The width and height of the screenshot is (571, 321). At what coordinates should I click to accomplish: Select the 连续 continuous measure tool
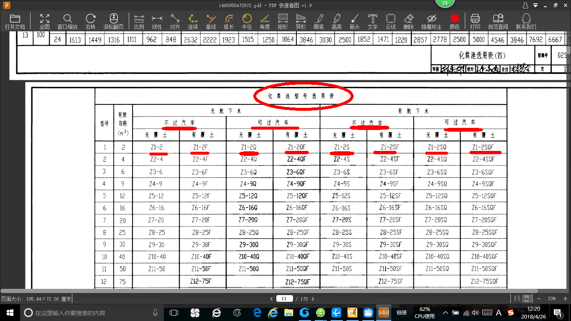[193, 22]
